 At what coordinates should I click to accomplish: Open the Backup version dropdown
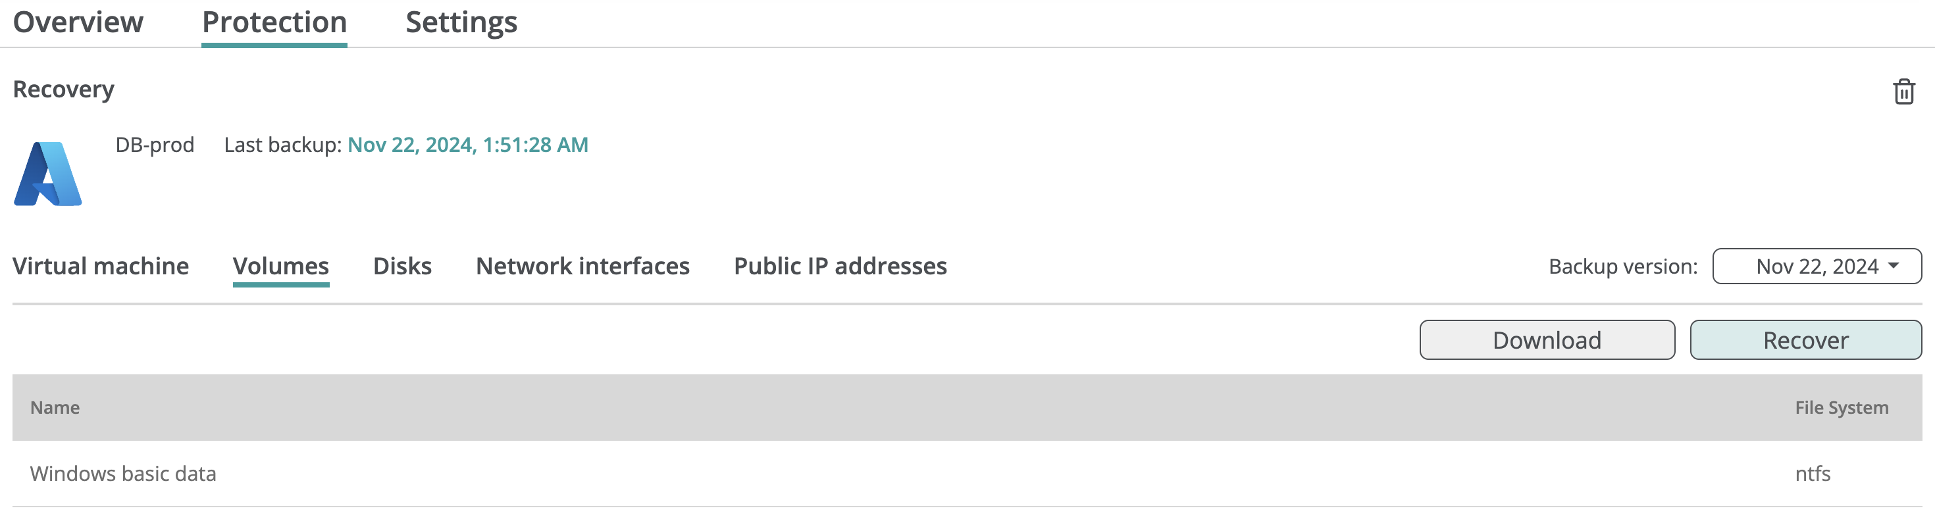click(x=1817, y=266)
